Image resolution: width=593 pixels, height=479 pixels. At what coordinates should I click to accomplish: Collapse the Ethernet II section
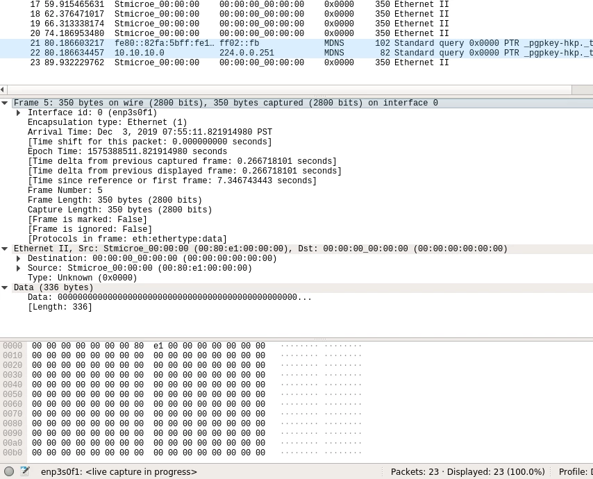[5, 249]
